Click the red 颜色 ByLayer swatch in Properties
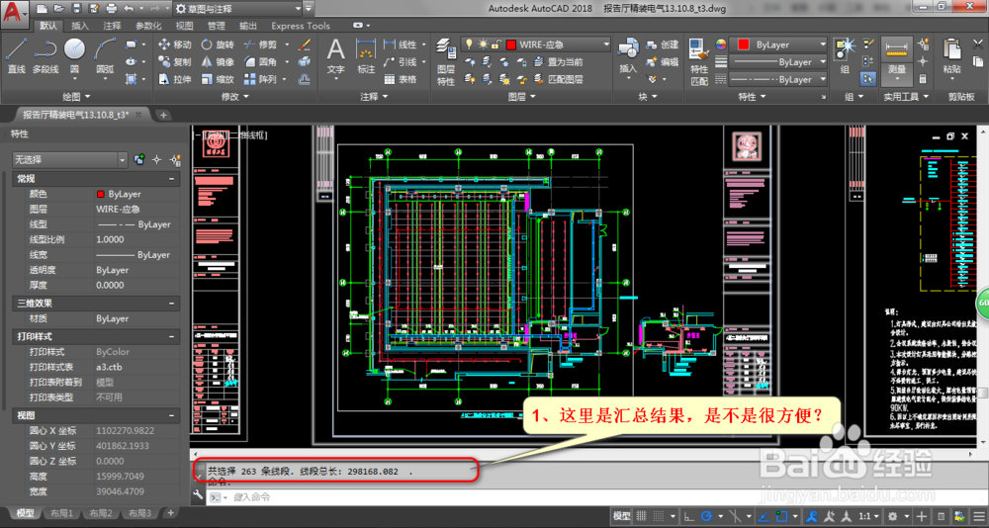 click(100, 195)
